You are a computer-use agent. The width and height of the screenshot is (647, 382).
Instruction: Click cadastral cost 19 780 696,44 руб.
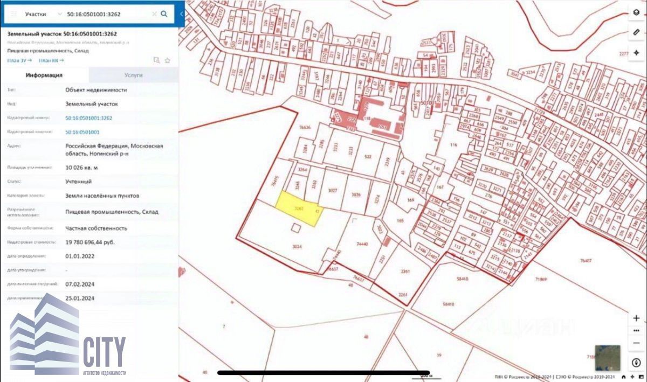[x=90, y=242]
